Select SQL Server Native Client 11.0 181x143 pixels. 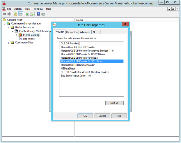click(92, 76)
